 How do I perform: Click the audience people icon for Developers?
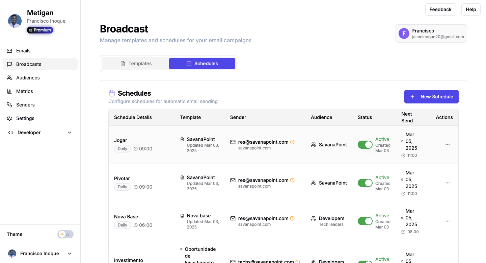tap(314, 218)
